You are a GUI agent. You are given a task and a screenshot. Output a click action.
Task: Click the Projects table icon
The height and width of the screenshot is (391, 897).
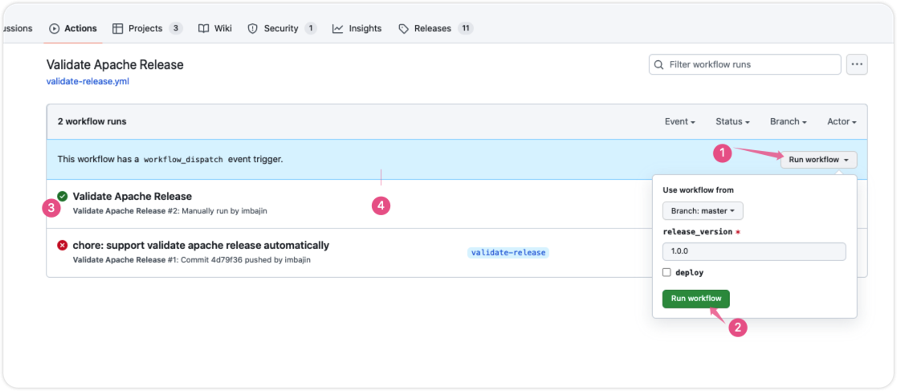[118, 29]
